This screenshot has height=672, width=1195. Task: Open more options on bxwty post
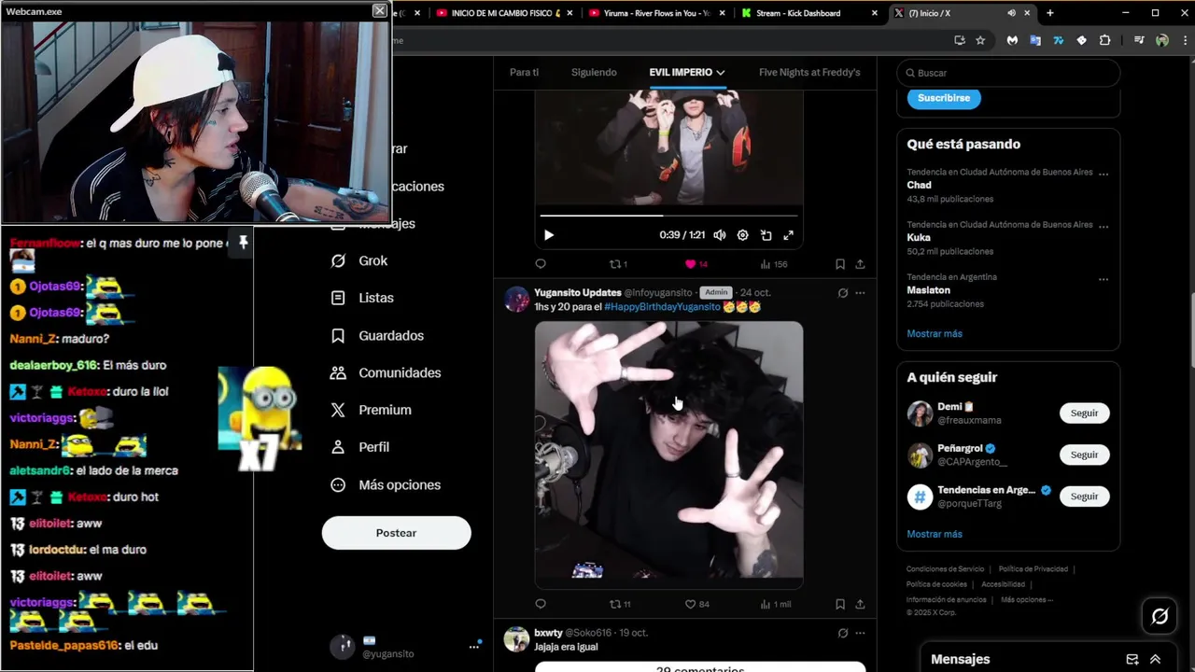tap(860, 633)
